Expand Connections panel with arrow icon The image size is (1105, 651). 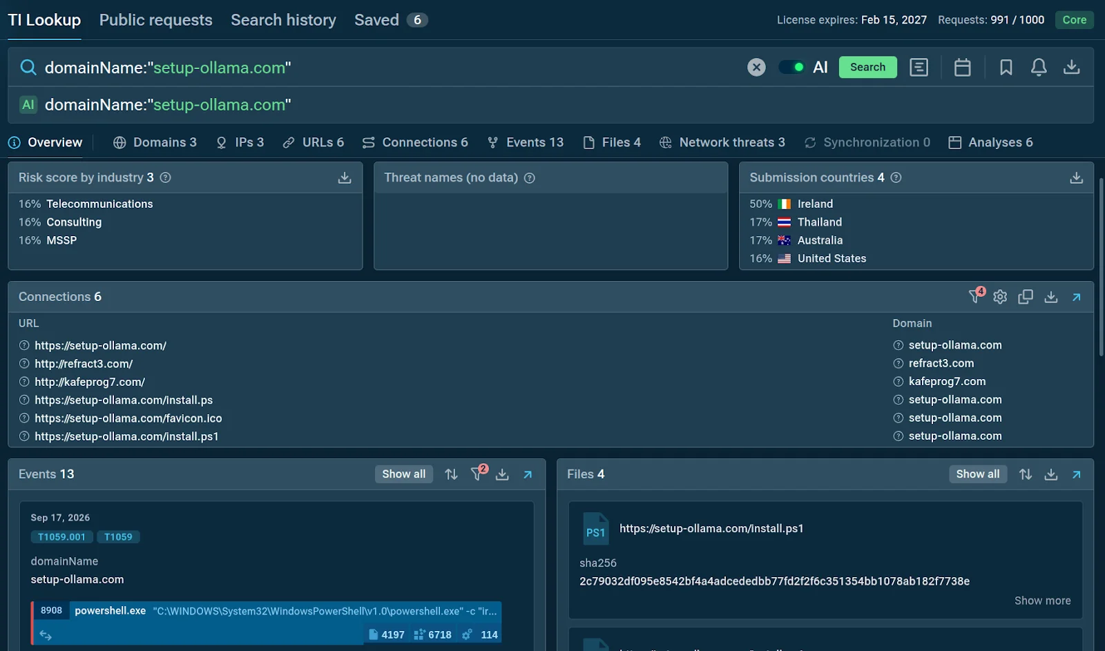(1076, 297)
